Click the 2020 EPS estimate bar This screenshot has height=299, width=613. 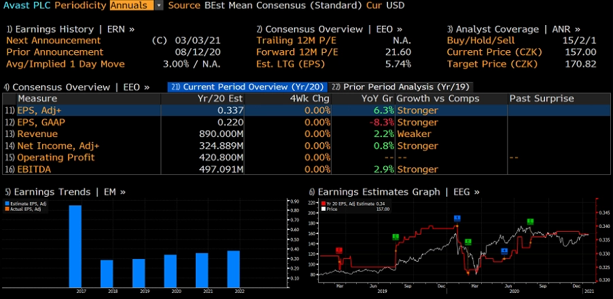(x=170, y=271)
